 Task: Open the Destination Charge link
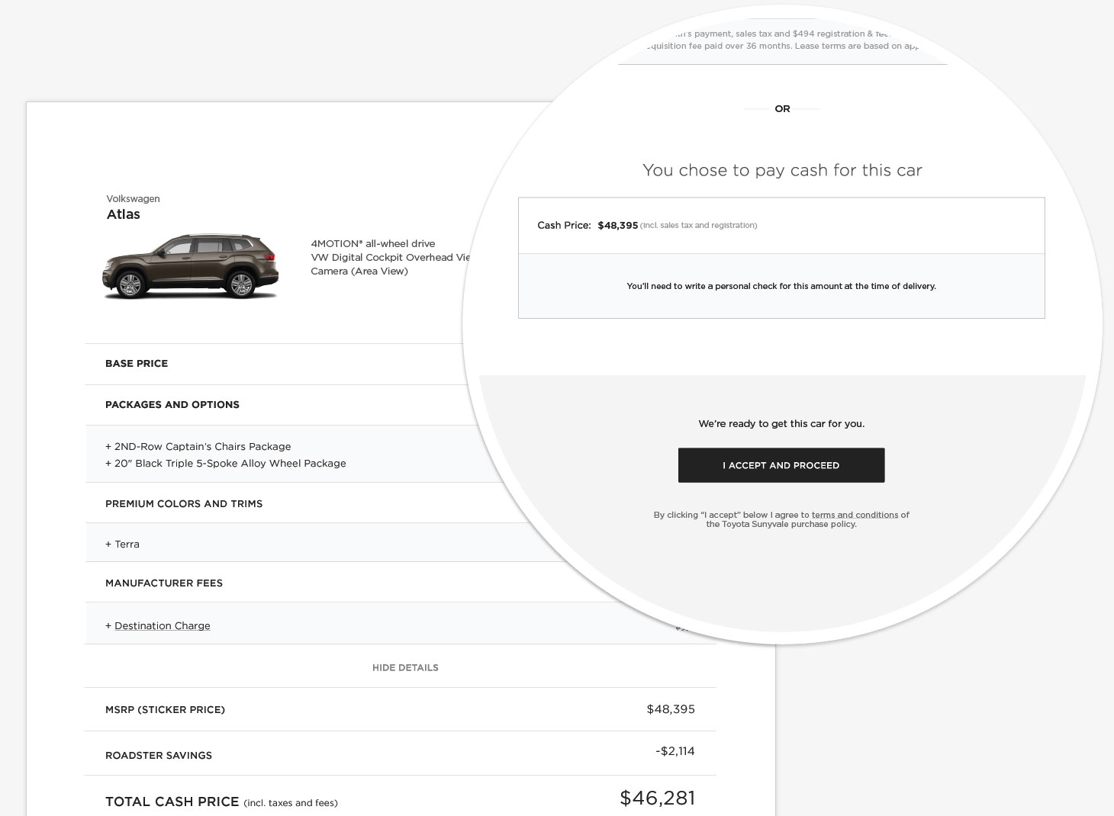[x=163, y=625]
